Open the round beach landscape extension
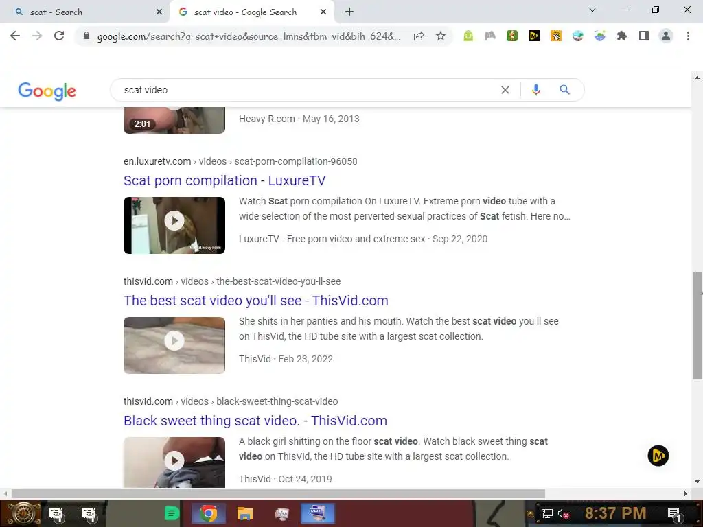Image resolution: width=703 pixels, height=527 pixels. pyautogui.click(x=578, y=36)
